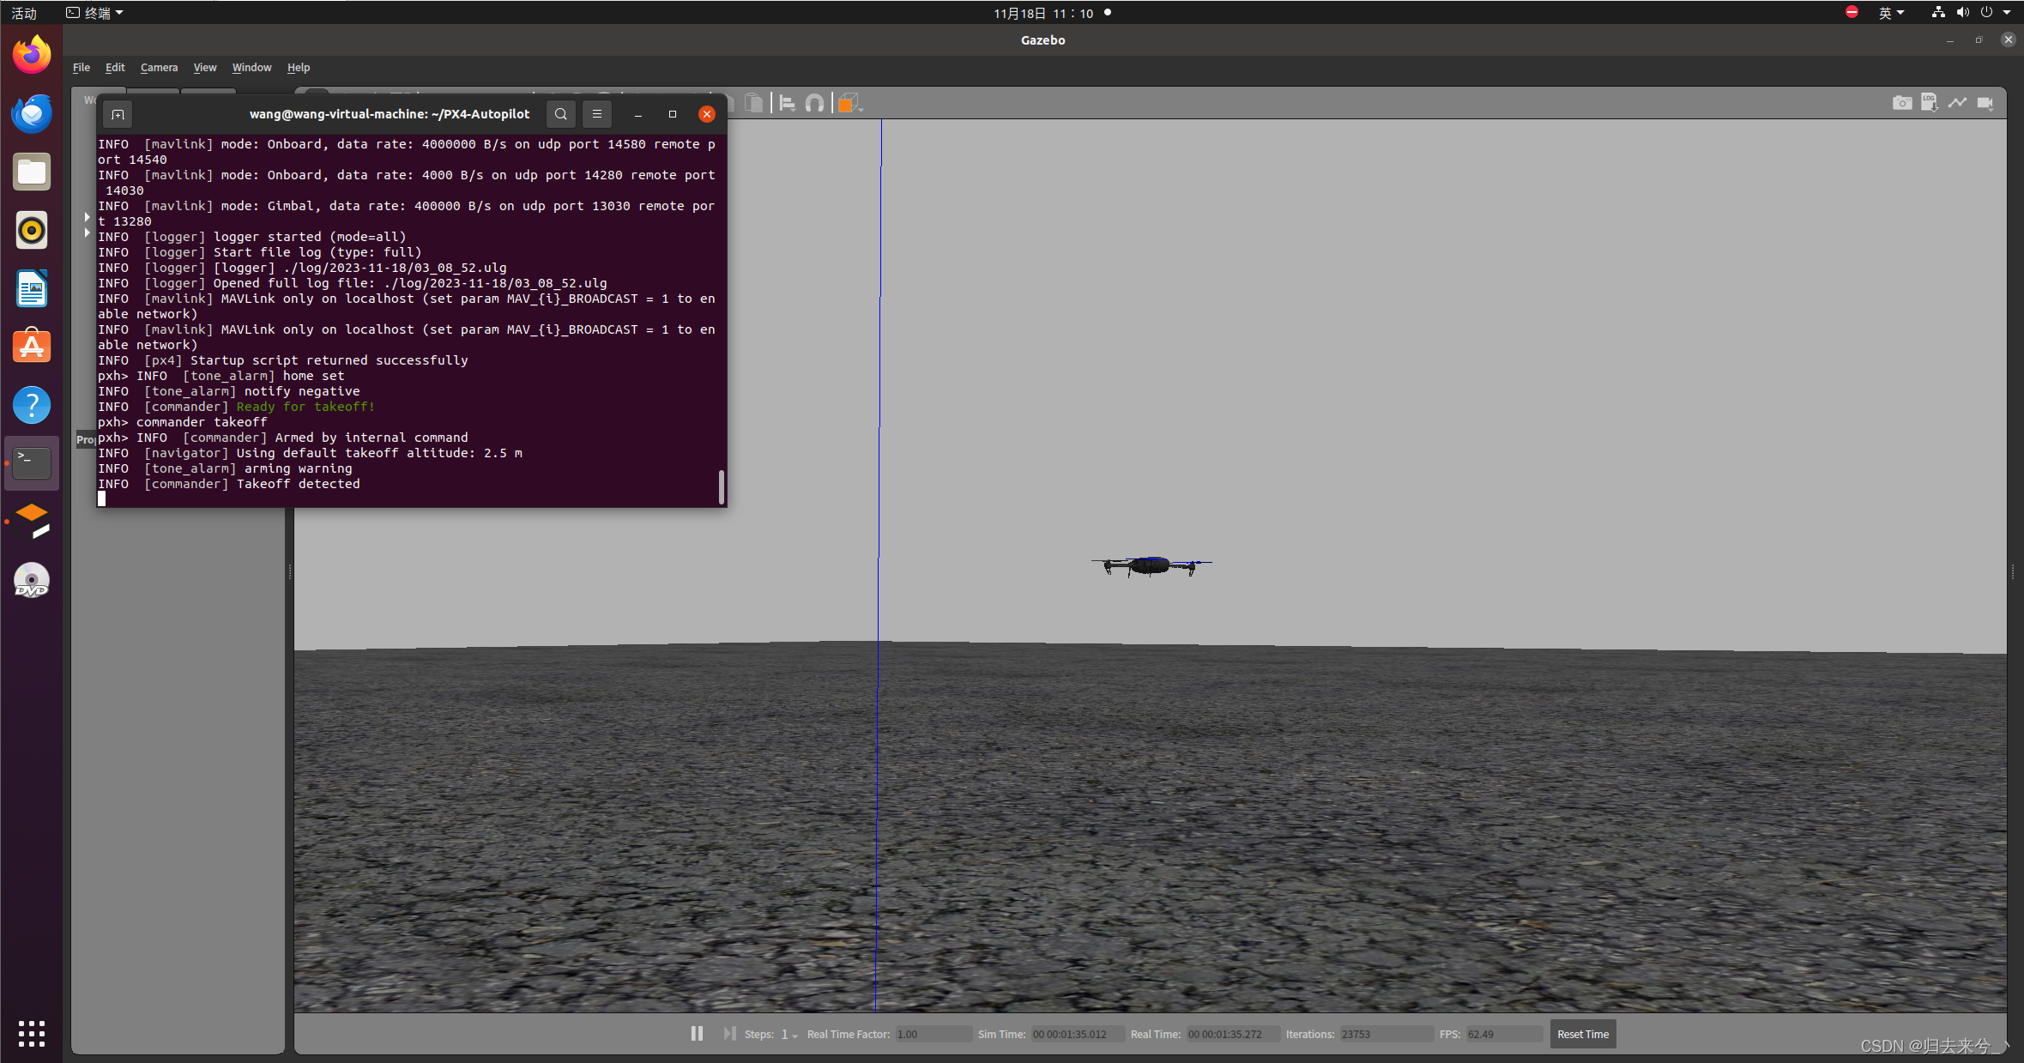This screenshot has width=2024, height=1063.
Task: Open the input language menu
Action: pos(1890,12)
